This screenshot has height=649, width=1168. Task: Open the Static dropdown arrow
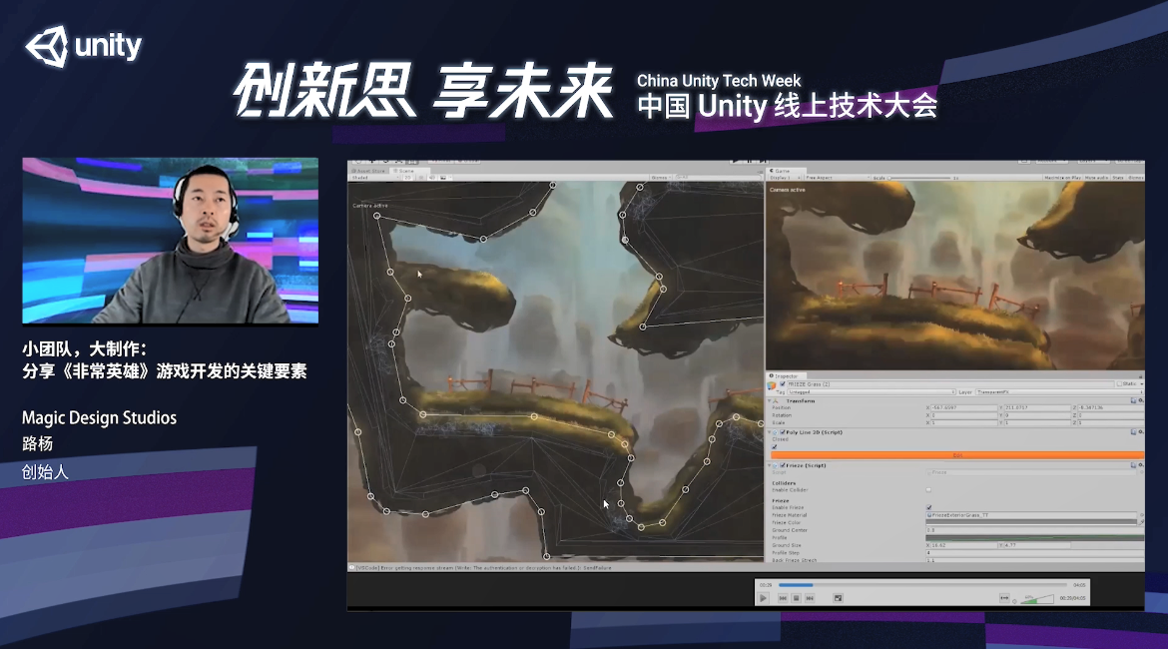click(x=1142, y=383)
